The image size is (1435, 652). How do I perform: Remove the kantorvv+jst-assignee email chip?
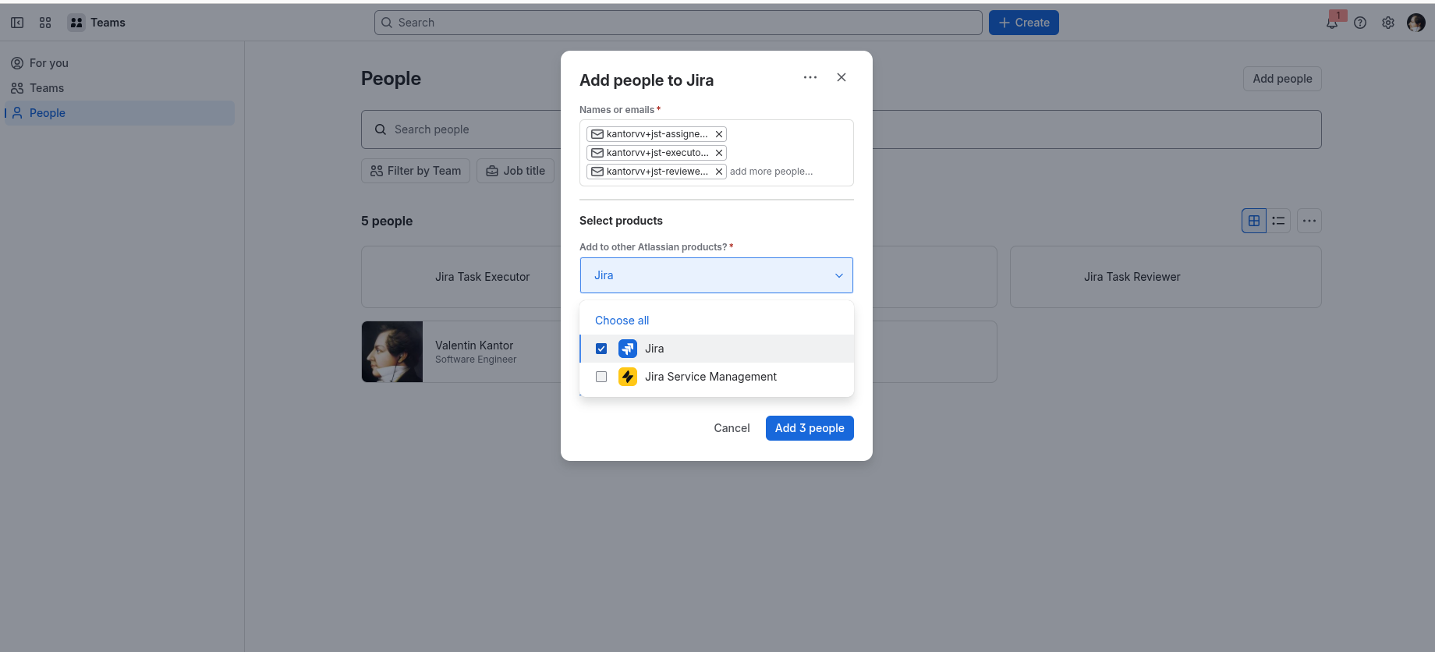click(719, 134)
